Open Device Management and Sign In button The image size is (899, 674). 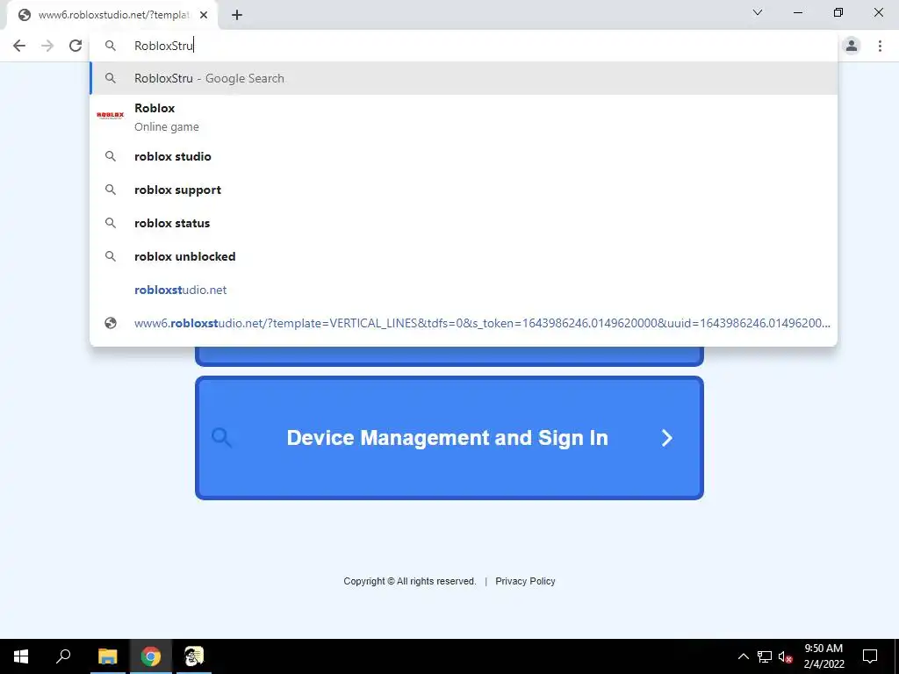point(449,438)
